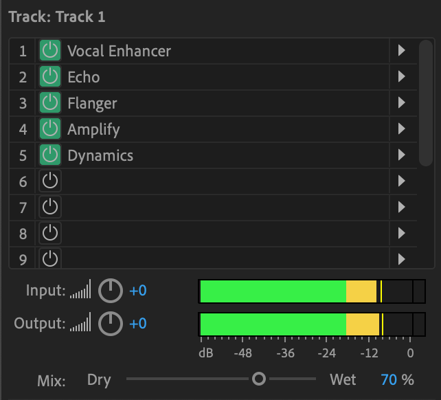Open effect list arrow for slot 6
Screen dimensions: 441x400
(402, 181)
